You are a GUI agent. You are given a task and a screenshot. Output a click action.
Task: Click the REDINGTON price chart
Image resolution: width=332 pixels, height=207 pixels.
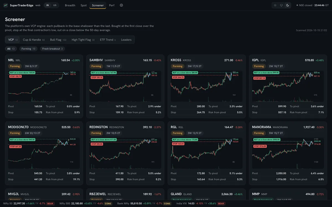pos(125,153)
